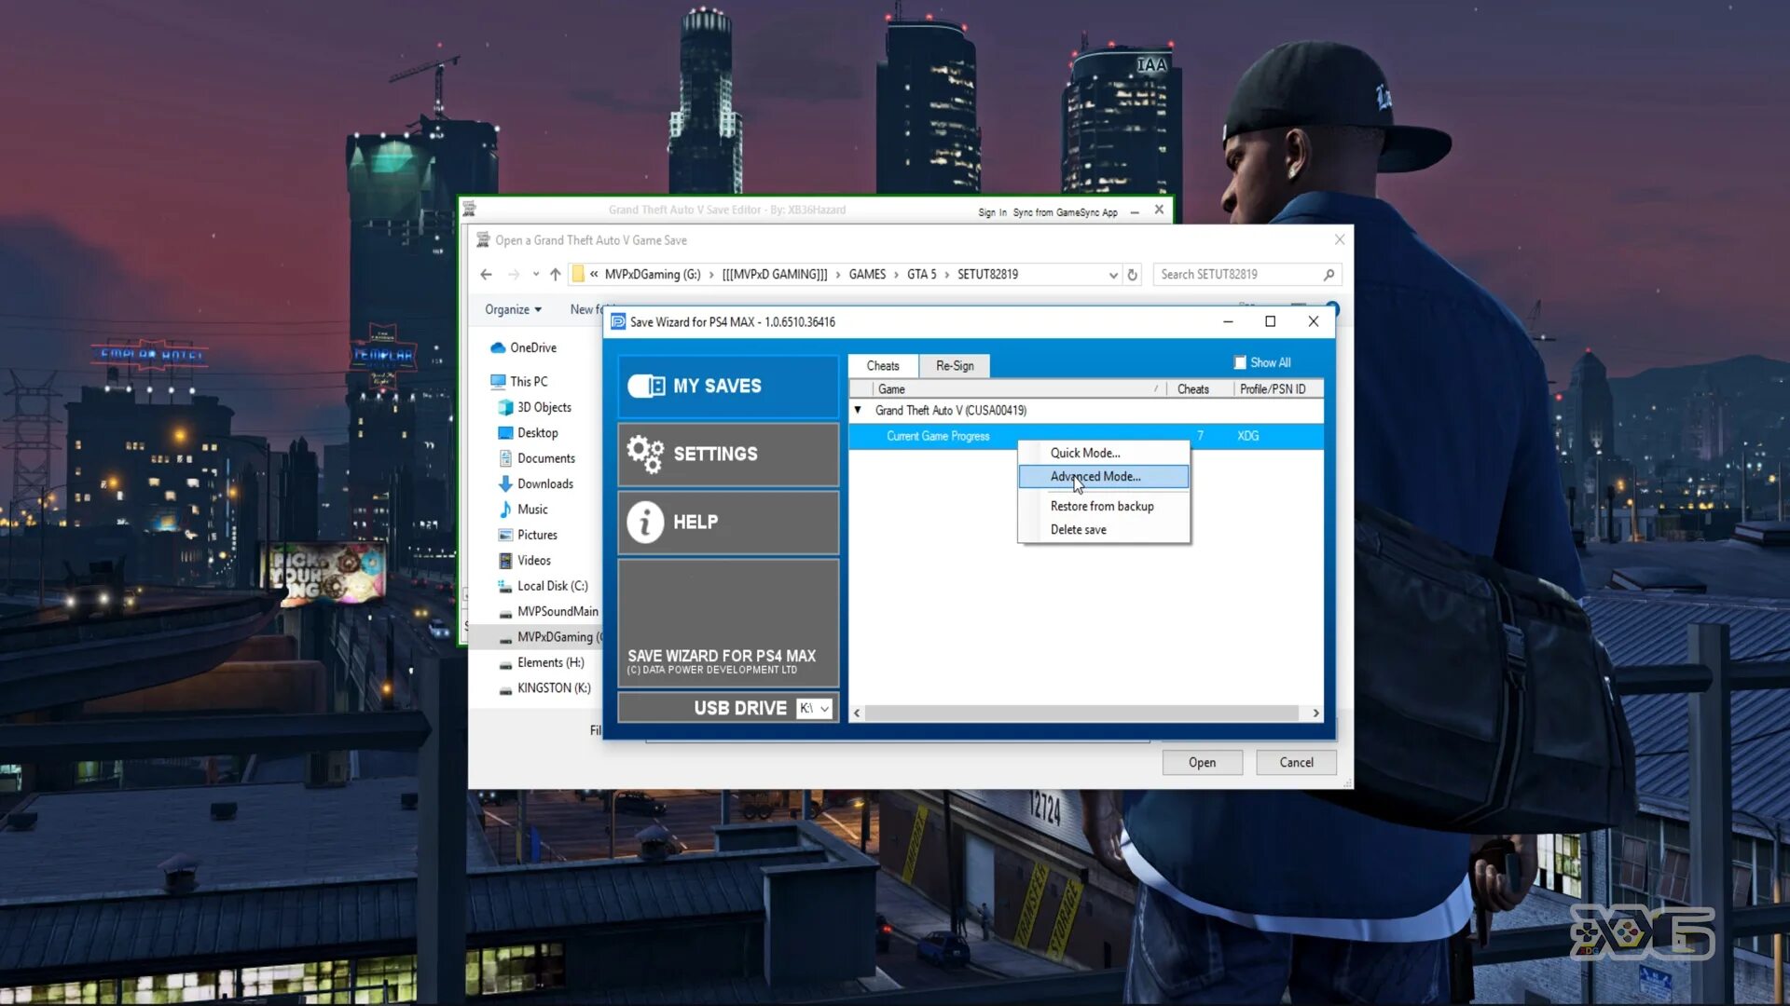
Task: Select Advanced Mode from context menu
Action: tap(1098, 477)
